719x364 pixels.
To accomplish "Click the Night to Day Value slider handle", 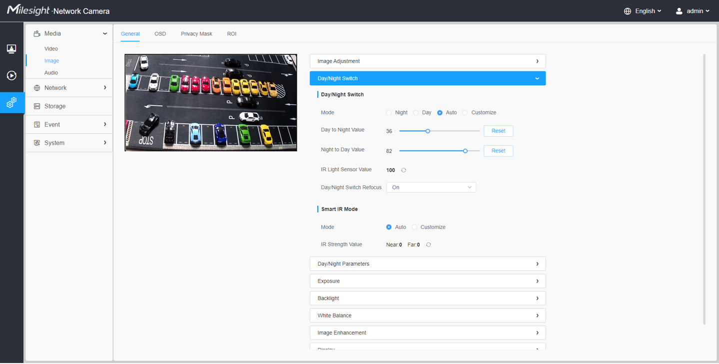I will [x=465, y=151].
